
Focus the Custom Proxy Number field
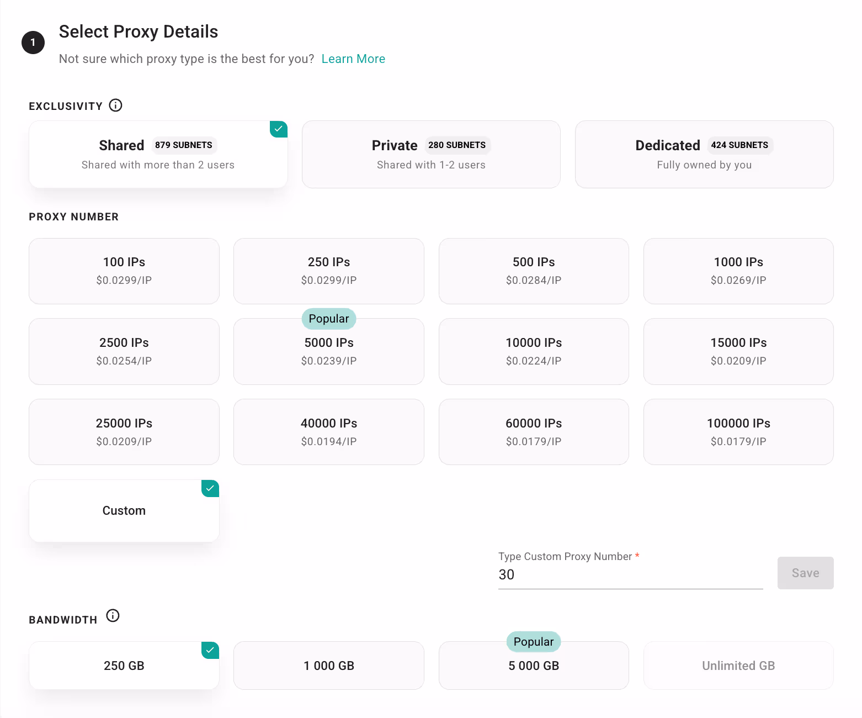(x=630, y=575)
